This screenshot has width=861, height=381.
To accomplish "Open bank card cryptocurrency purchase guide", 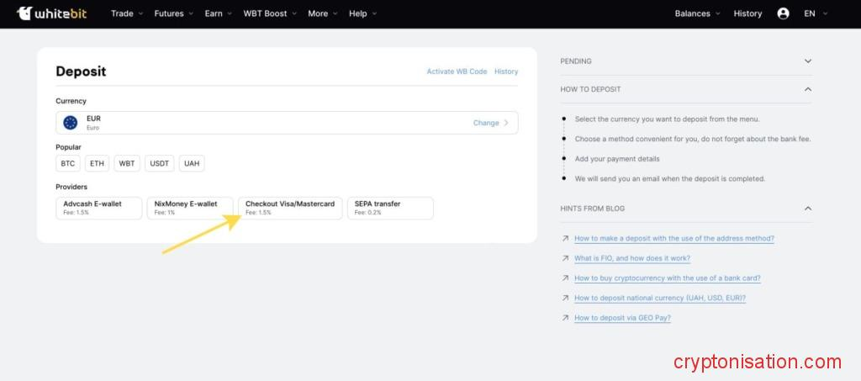I will pos(667,278).
